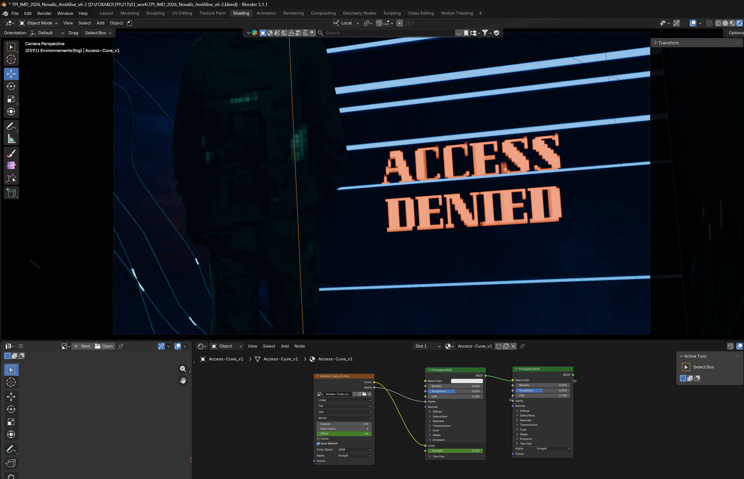
Task: Select Rotate tool in image editor toolbar
Action: coord(11,409)
